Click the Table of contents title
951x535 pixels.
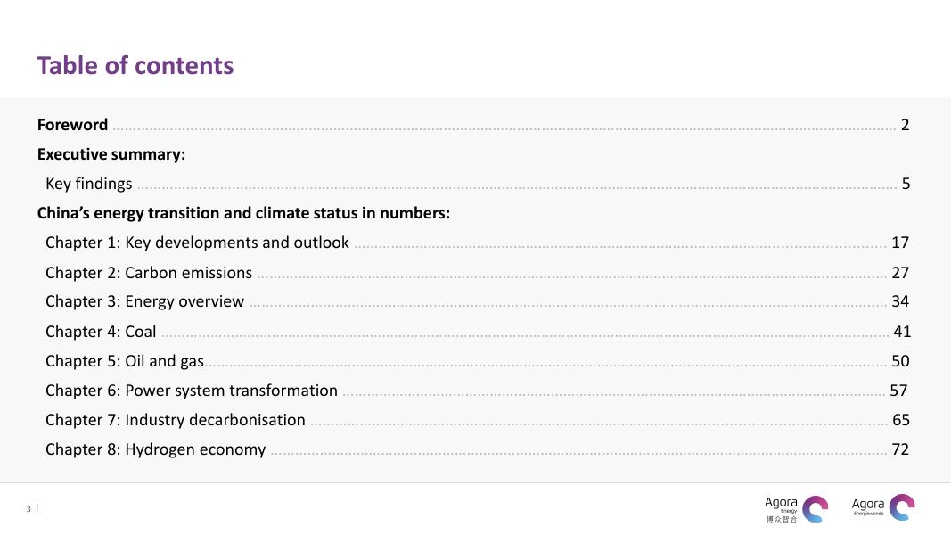135,65
